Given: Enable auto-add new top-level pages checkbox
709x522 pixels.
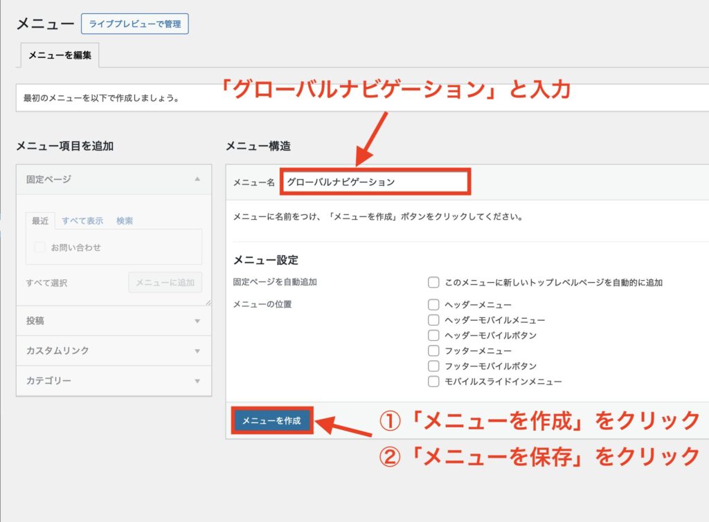Looking at the screenshot, I should [x=433, y=282].
